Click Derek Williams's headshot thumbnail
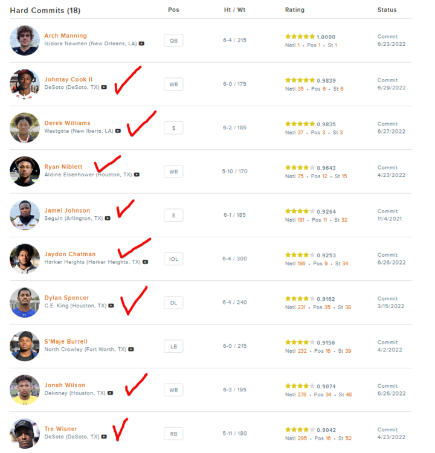435x453 pixels. pos(25,128)
